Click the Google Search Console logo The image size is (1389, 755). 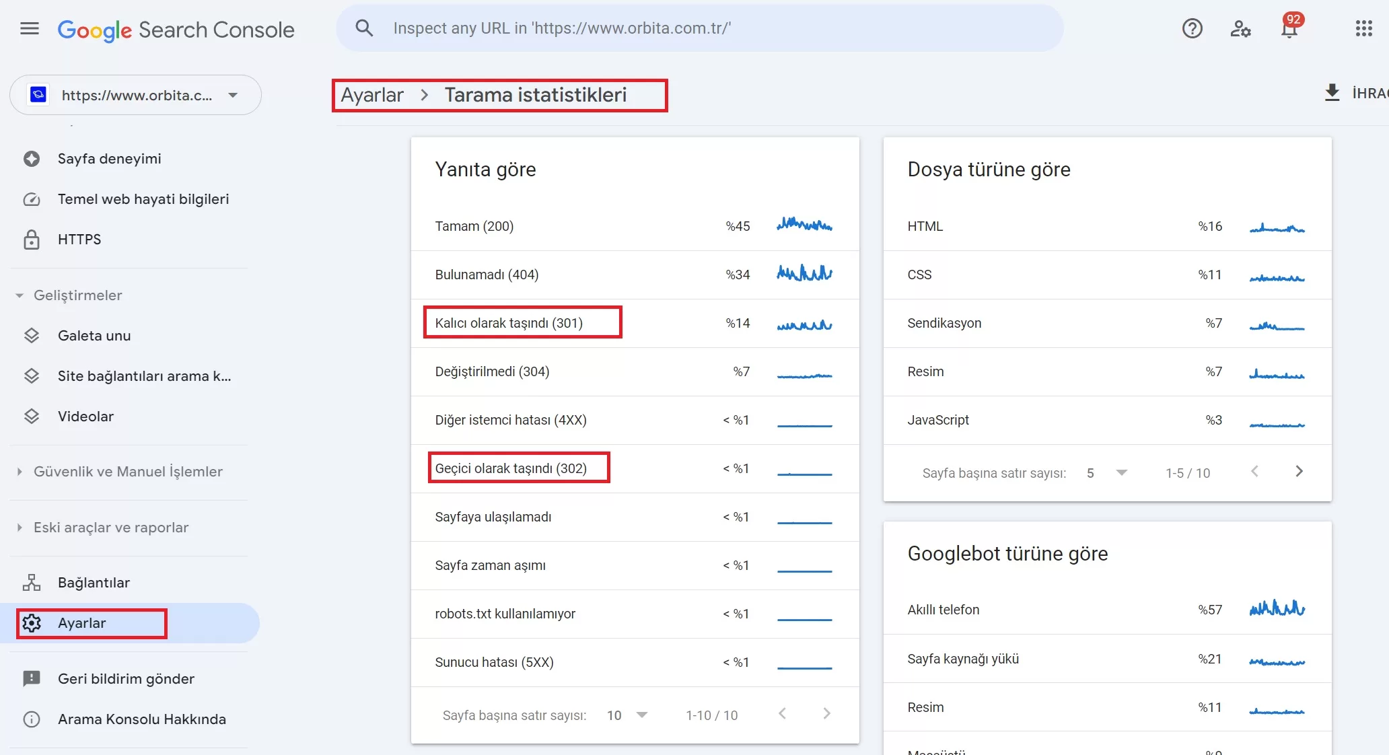(x=176, y=30)
